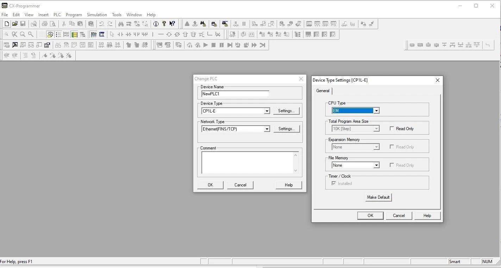Viewport: 501px width, 268px height.
Task: Open a project with the Open folder icon
Action: point(15,24)
